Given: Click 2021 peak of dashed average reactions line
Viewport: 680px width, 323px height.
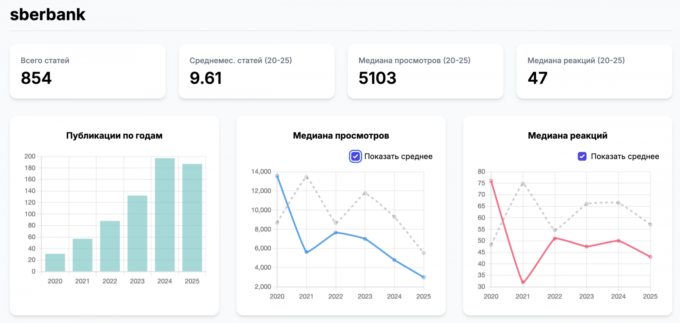Looking at the screenshot, I should (523, 184).
